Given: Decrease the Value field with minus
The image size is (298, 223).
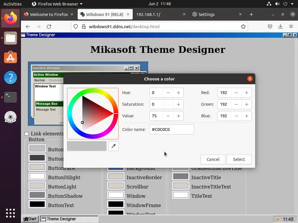Looking at the screenshot, I should (168, 116).
